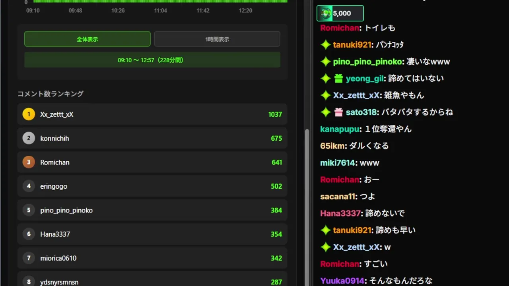Image resolution: width=509 pixels, height=286 pixels.
Task: Open tanuki921's name on 諦めも早い message
Action: click(352, 230)
